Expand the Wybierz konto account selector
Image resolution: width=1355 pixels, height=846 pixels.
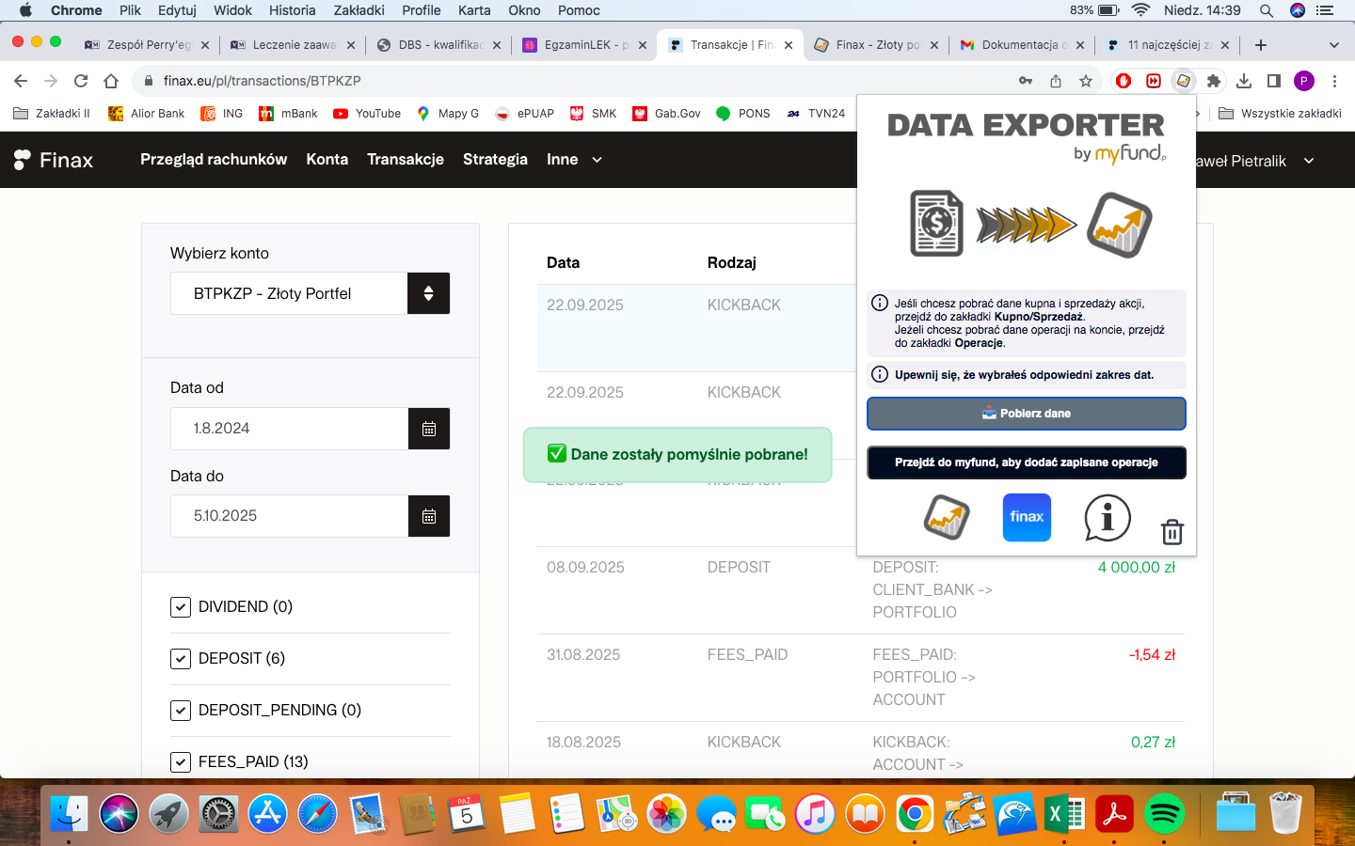point(428,293)
